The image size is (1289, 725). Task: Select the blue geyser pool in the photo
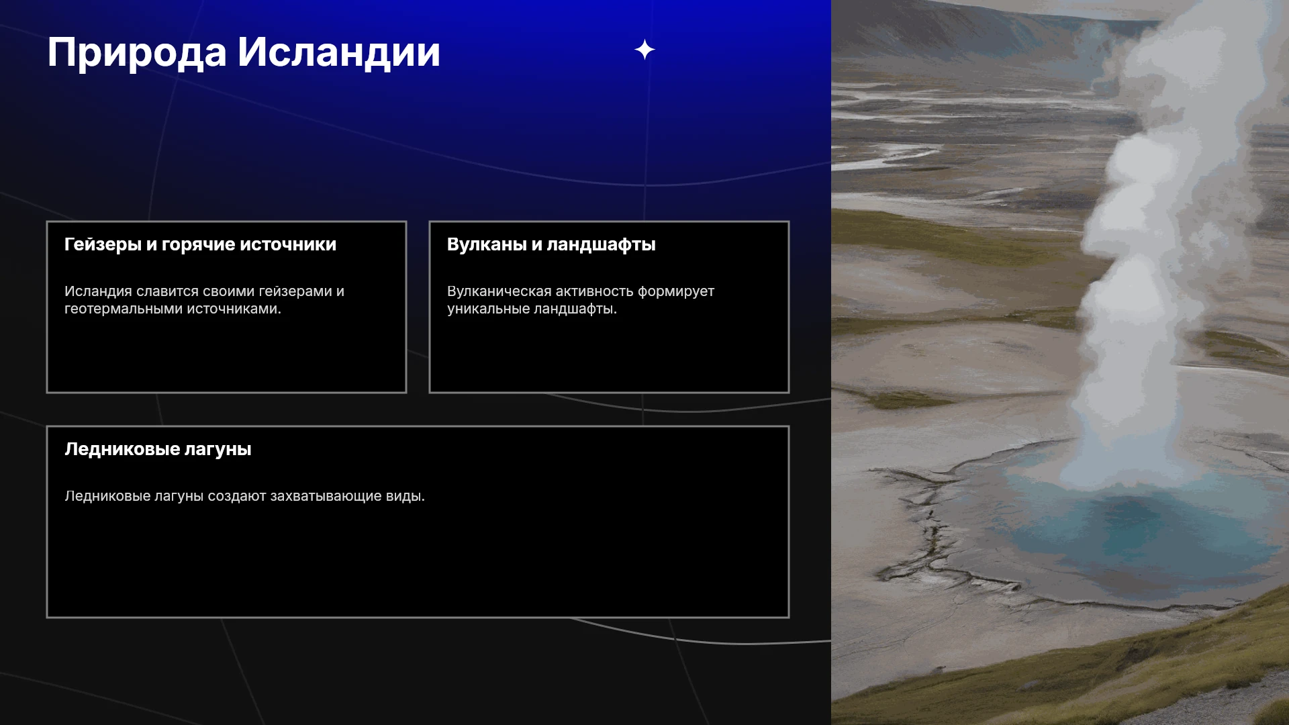click(x=1141, y=537)
